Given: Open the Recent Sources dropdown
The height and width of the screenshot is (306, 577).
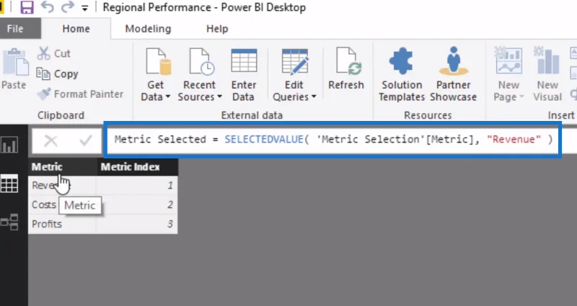Looking at the screenshot, I should 200,75.
